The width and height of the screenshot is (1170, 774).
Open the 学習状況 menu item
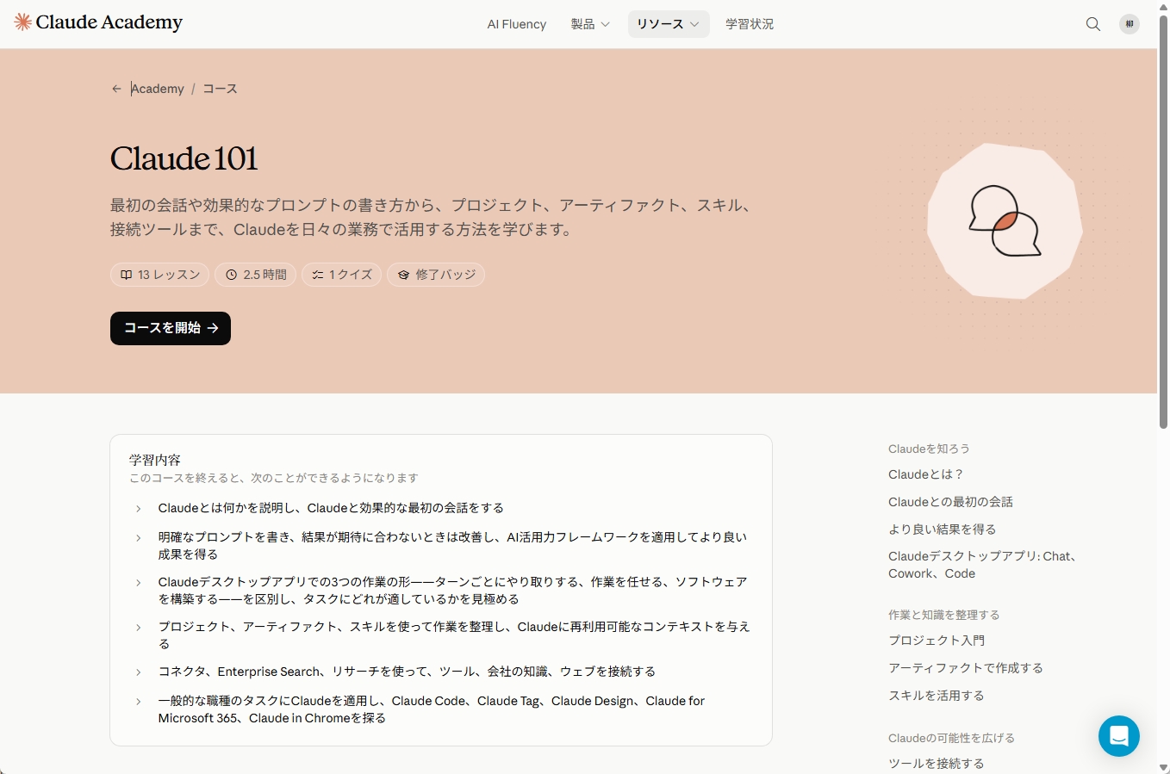[750, 24]
